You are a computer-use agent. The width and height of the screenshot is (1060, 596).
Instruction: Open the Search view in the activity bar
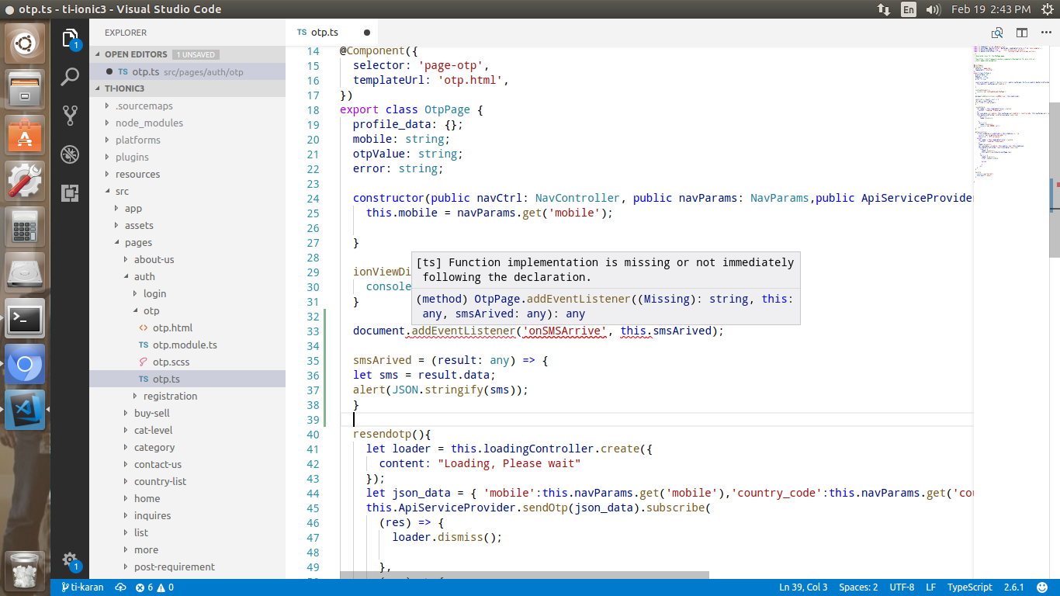70,77
